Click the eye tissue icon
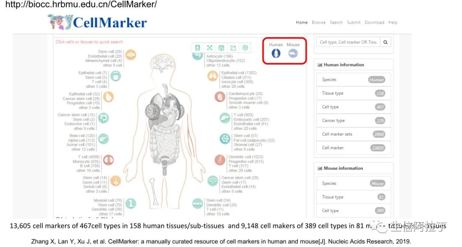This screenshot has height=247, width=462. [x=130, y=55]
